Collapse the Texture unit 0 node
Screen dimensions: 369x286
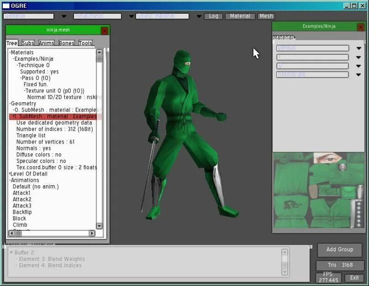[25, 91]
